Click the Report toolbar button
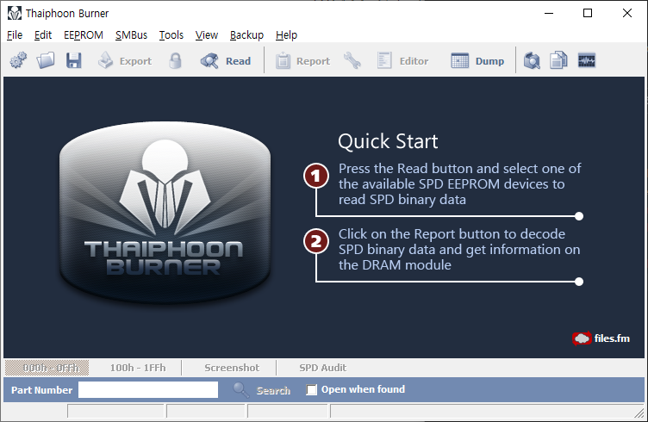 303,60
